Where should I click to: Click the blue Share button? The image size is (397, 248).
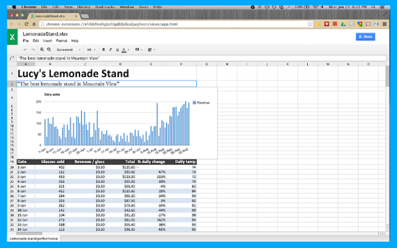click(x=365, y=37)
